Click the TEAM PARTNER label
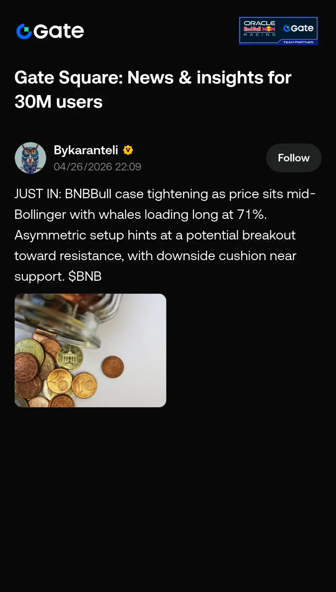The image size is (336, 592). pyautogui.click(x=298, y=42)
